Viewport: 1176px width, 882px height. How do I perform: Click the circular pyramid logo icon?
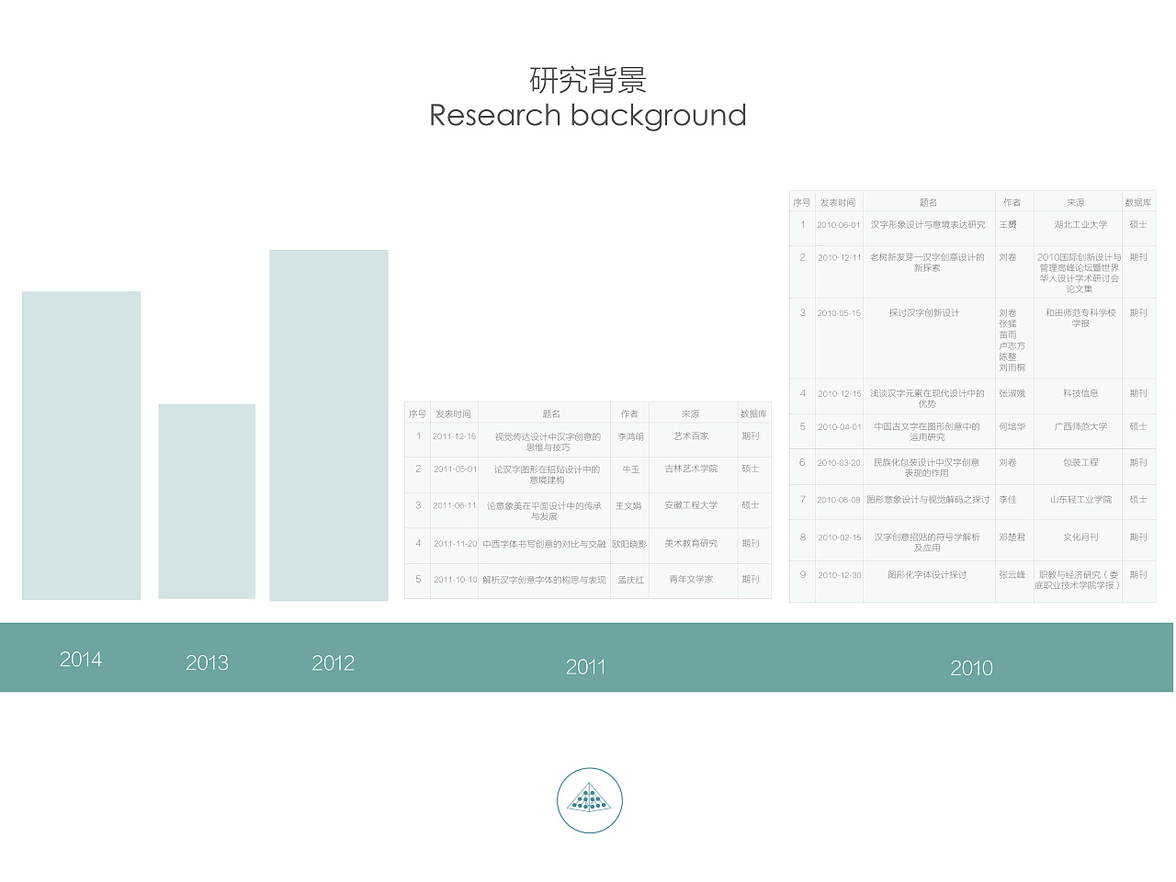(x=590, y=800)
